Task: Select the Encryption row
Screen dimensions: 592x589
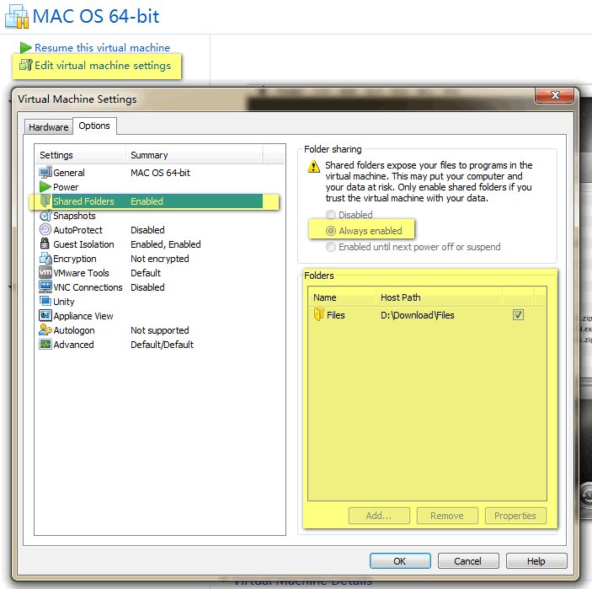Action: tap(151, 259)
